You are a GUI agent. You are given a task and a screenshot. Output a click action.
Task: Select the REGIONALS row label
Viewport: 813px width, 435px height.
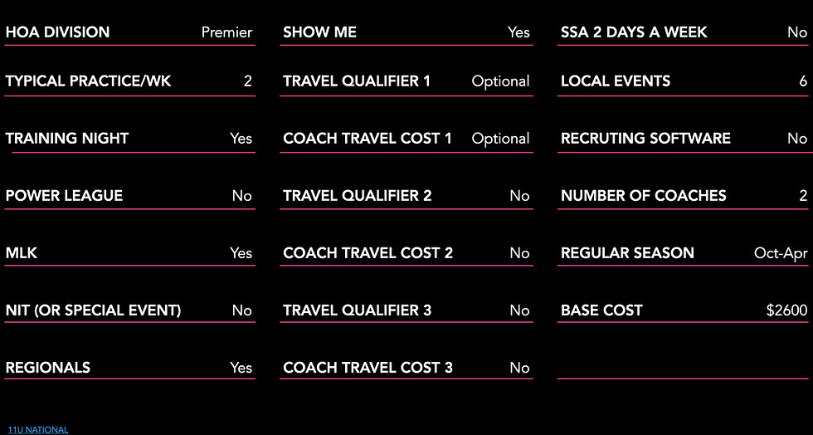48,368
